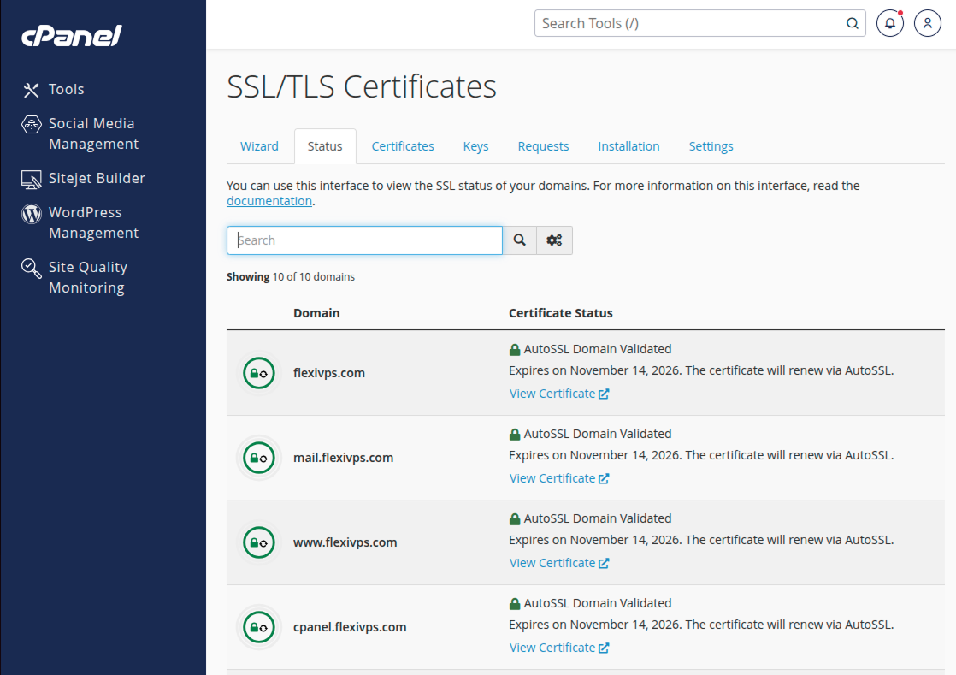Select the cpanel.flexivps.com domain name
This screenshot has width=956, height=675.
pos(350,627)
